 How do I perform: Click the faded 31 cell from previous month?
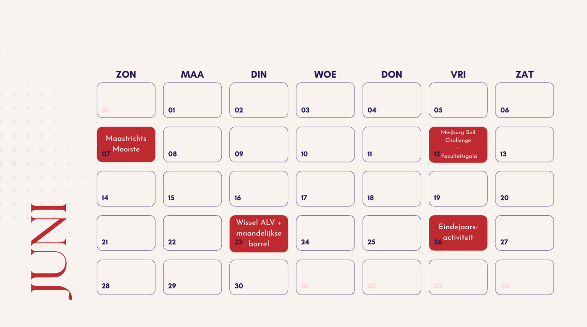126,100
